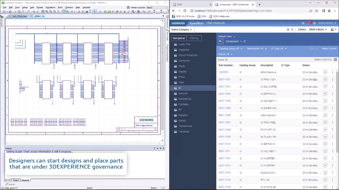Viewport: 339px width, 190px height.
Task: Click the search magnifier icon in the search bar
Action: coord(292,30)
